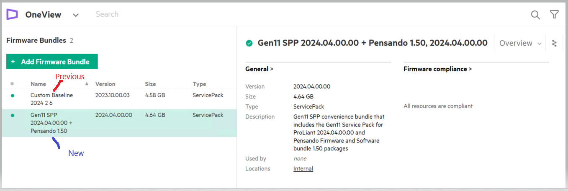Select Custom Baseline 2024 2 6 bundle
568x191 pixels.
tap(119, 99)
